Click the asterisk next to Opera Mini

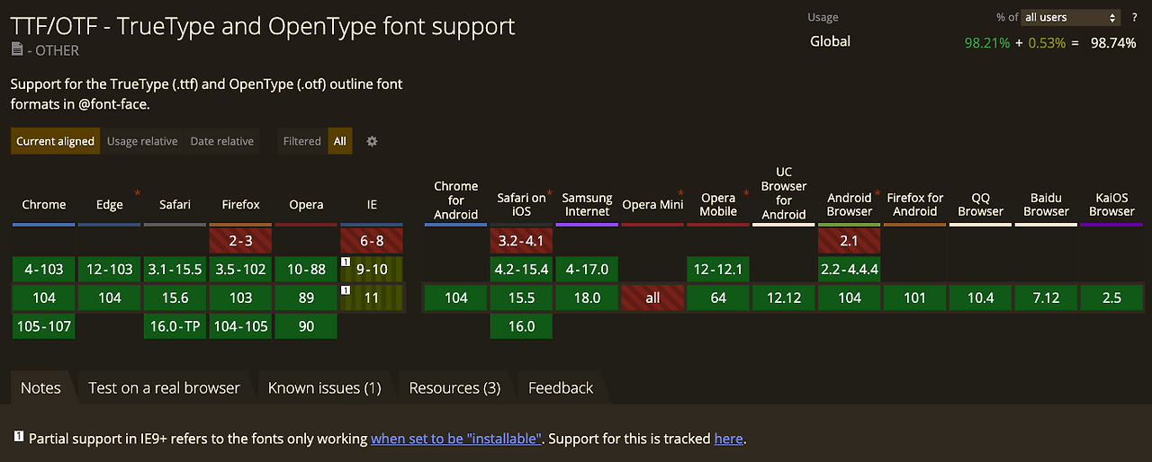click(x=680, y=193)
